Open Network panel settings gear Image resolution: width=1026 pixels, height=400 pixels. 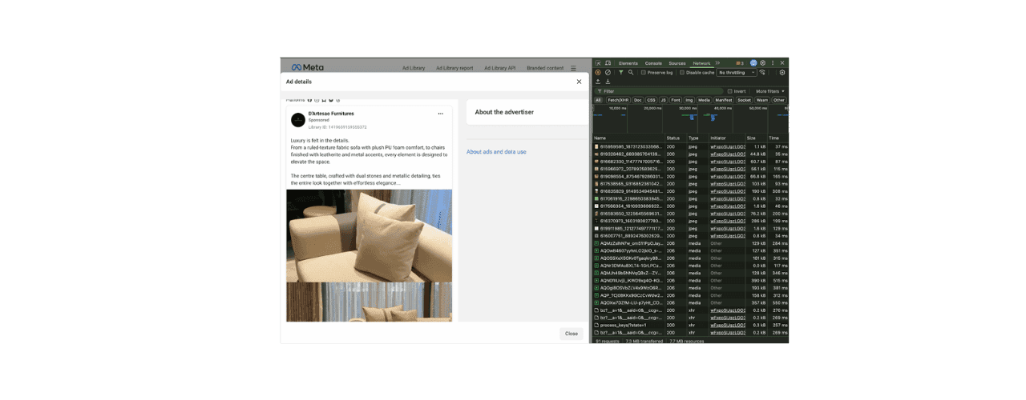coord(782,72)
